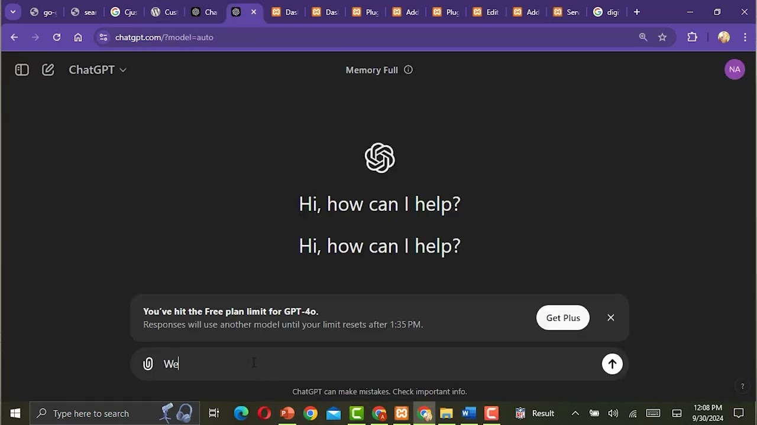Open the notification center icon
Viewport: 757px width, 425px height.
point(739,413)
